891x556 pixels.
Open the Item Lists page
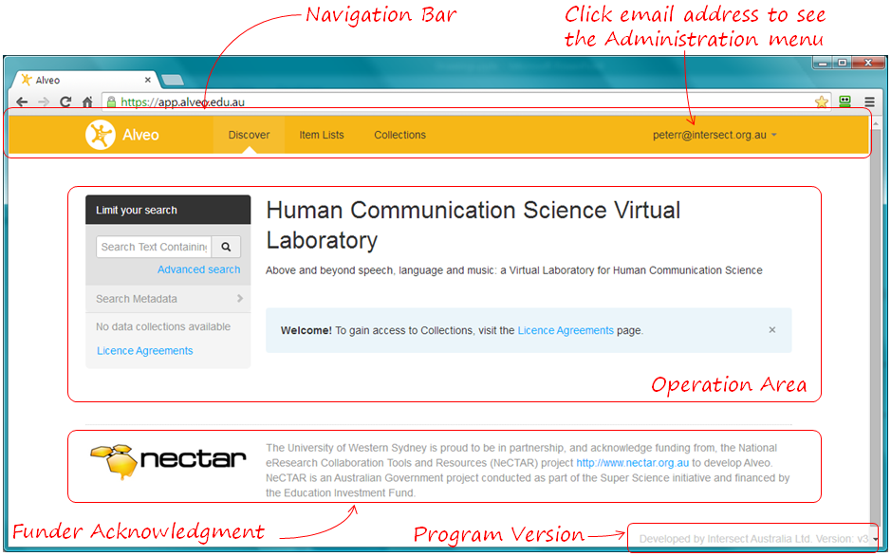[322, 135]
